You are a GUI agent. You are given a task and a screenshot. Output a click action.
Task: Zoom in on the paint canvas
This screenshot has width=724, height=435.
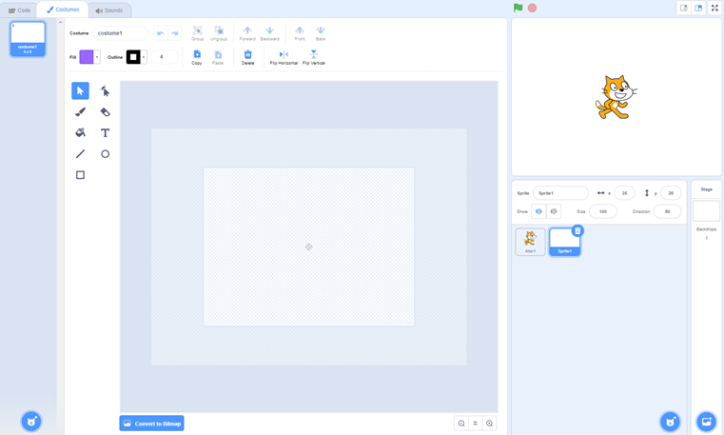pyautogui.click(x=489, y=423)
